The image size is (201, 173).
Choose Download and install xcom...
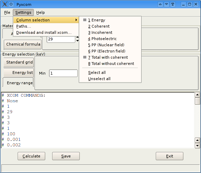point(46,32)
